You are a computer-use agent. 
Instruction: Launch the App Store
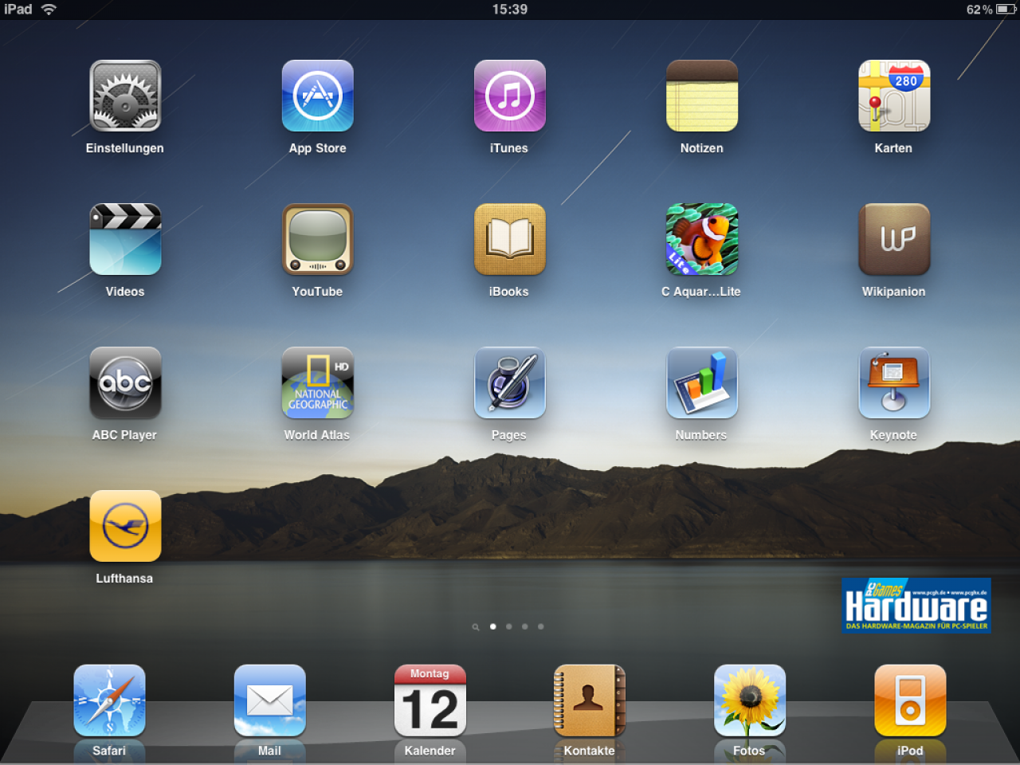coord(317,96)
